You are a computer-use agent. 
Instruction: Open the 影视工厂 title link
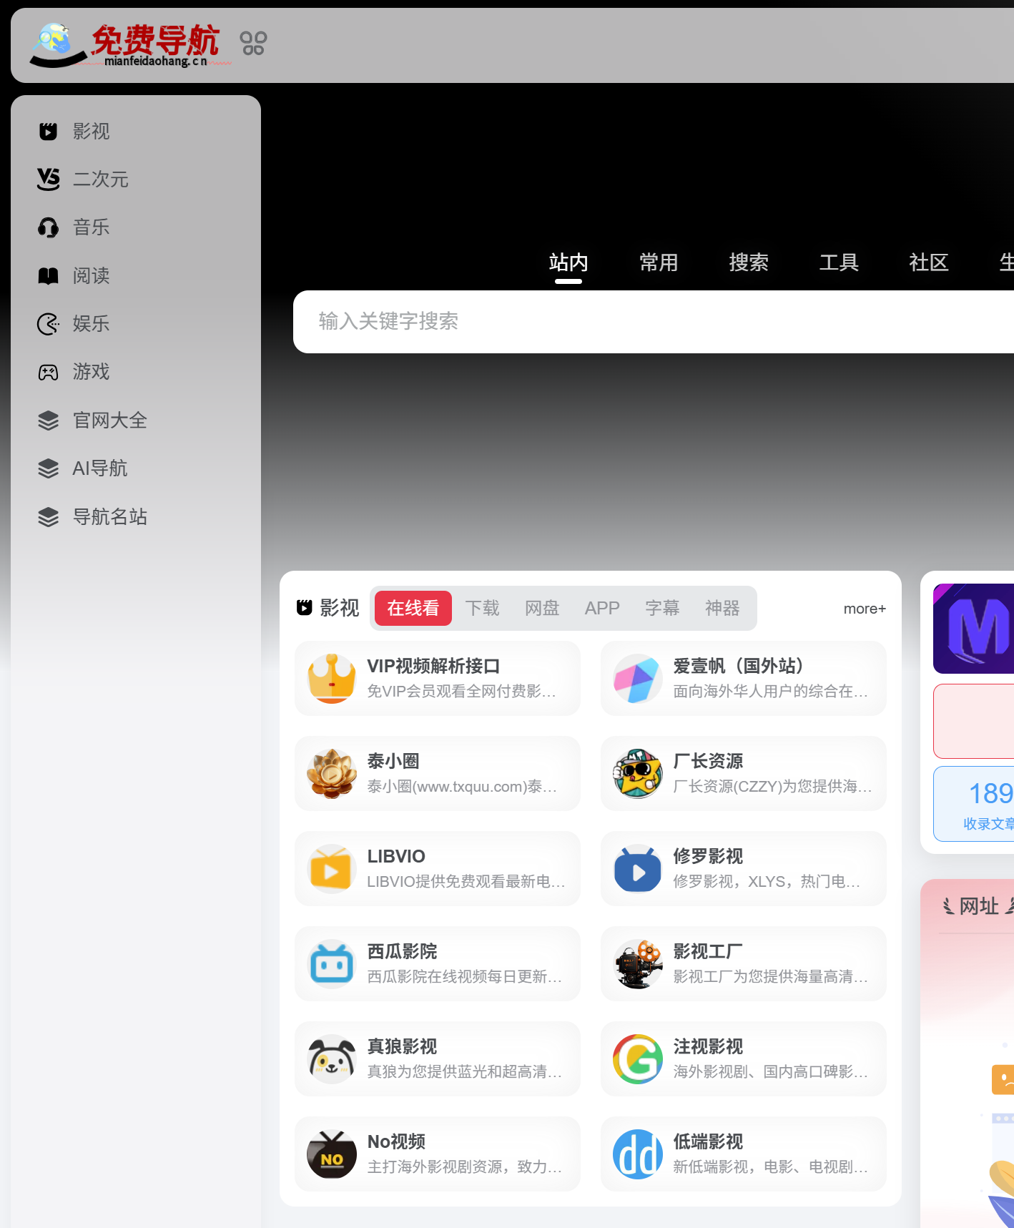click(x=708, y=951)
